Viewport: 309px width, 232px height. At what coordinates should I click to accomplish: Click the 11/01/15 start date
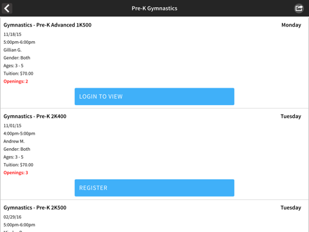click(12, 126)
